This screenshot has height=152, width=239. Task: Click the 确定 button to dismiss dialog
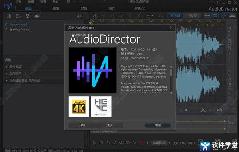(158, 125)
